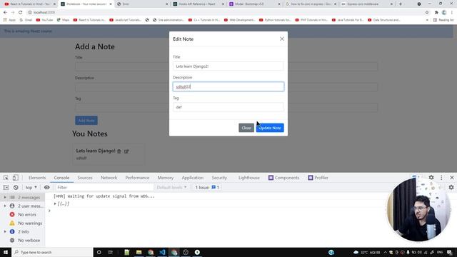Click the Tag field in Edit Note
The width and height of the screenshot is (457, 257).
coord(228,107)
